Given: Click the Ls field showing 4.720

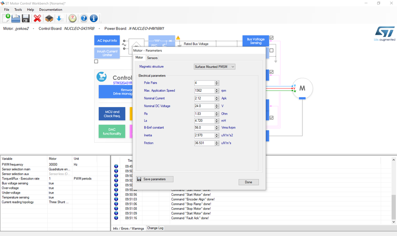Looking at the screenshot, I should [x=205, y=121].
